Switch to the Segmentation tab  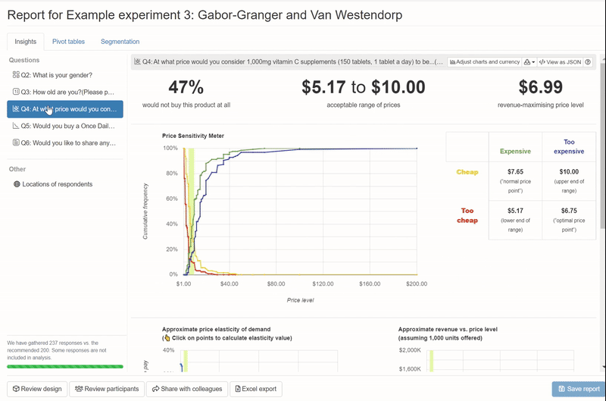point(120,42)
